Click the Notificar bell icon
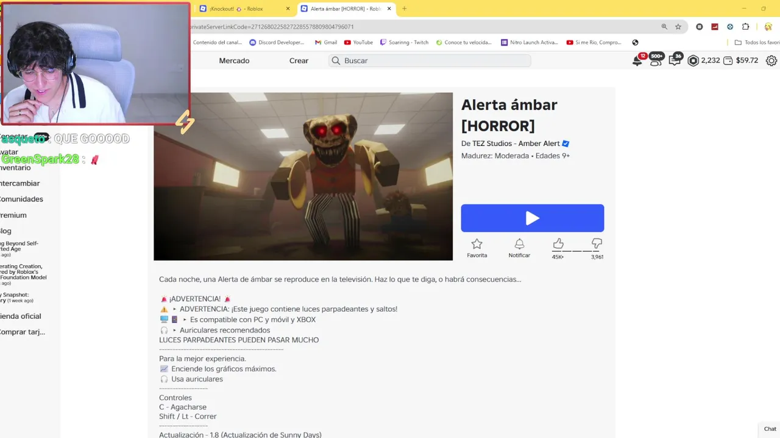Viewport: 780px width, 438px height. [x=519, y=244]
